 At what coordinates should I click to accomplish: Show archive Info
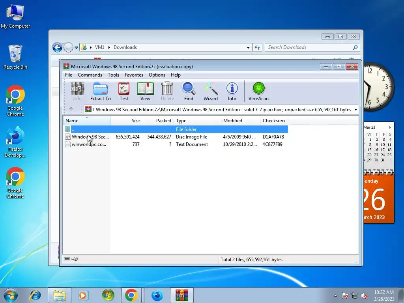pos(232,91)
